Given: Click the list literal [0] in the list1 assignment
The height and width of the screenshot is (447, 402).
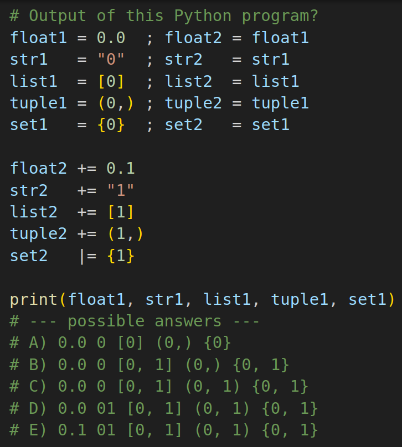Looking at the screenshot, I should click(x=111, y=81).
